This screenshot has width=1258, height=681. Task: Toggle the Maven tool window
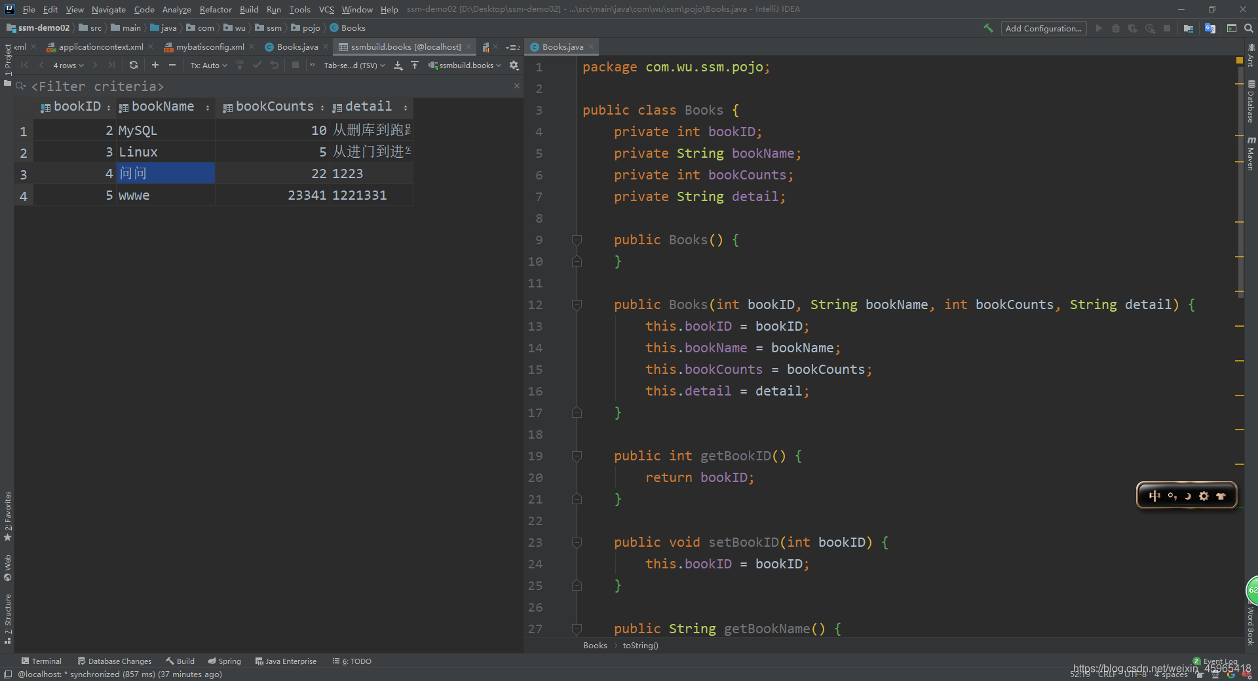tap(1251, 154)
